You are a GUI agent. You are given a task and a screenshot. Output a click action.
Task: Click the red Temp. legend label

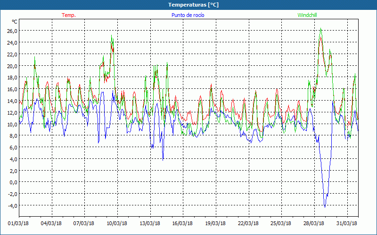click(69, 15)
